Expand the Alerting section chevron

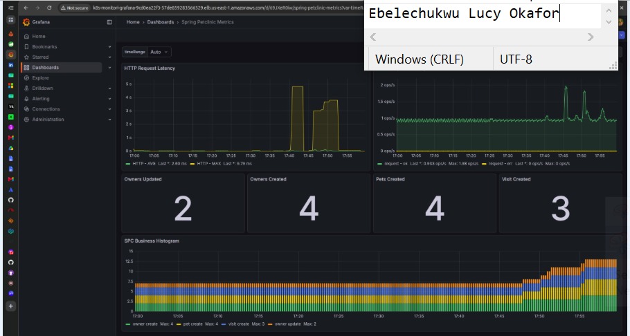[x=109, y=99]
